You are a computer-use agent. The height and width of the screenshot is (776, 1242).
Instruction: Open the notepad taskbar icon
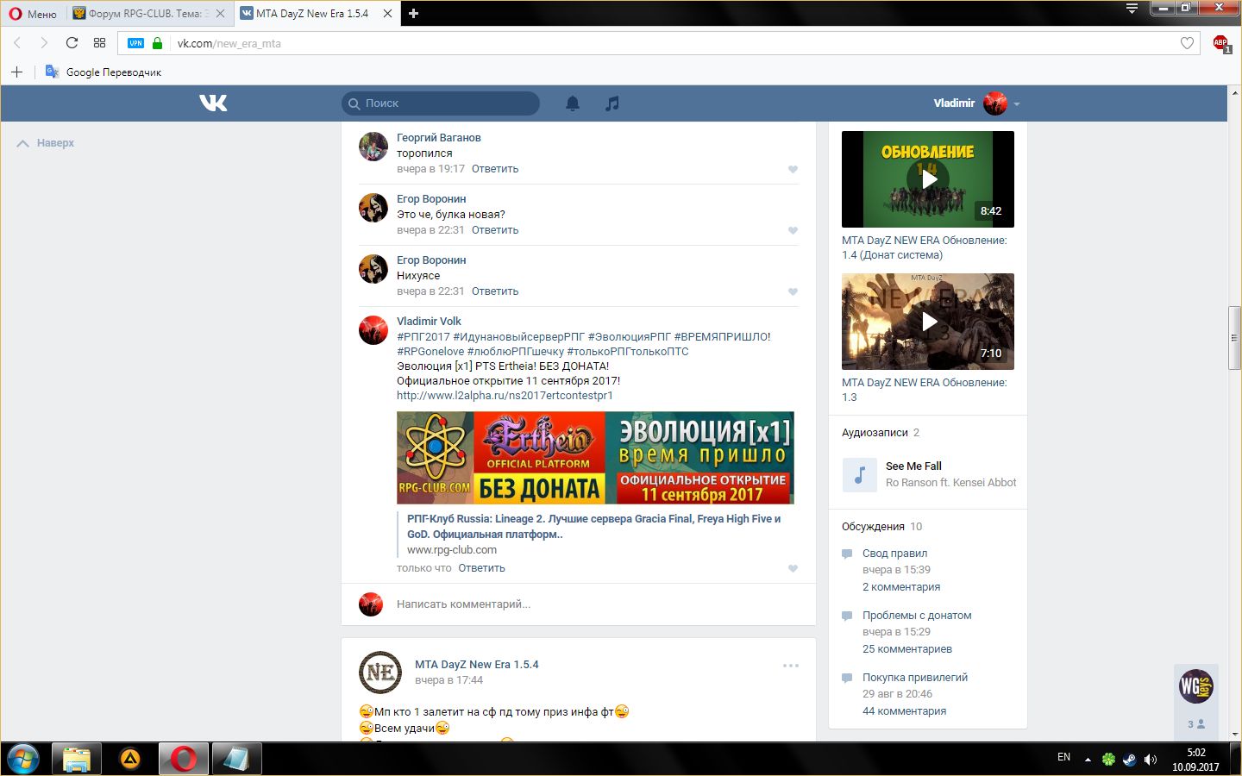(x=236, y=759)
